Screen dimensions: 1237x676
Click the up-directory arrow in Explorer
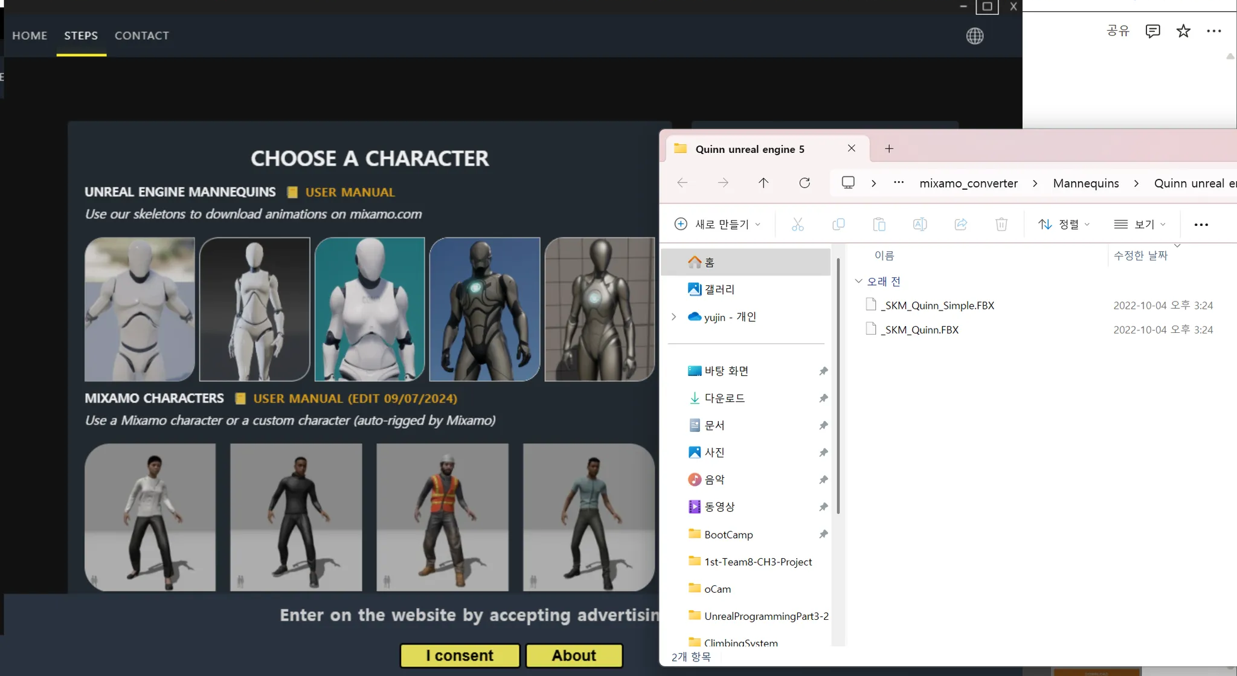point(763,183)
